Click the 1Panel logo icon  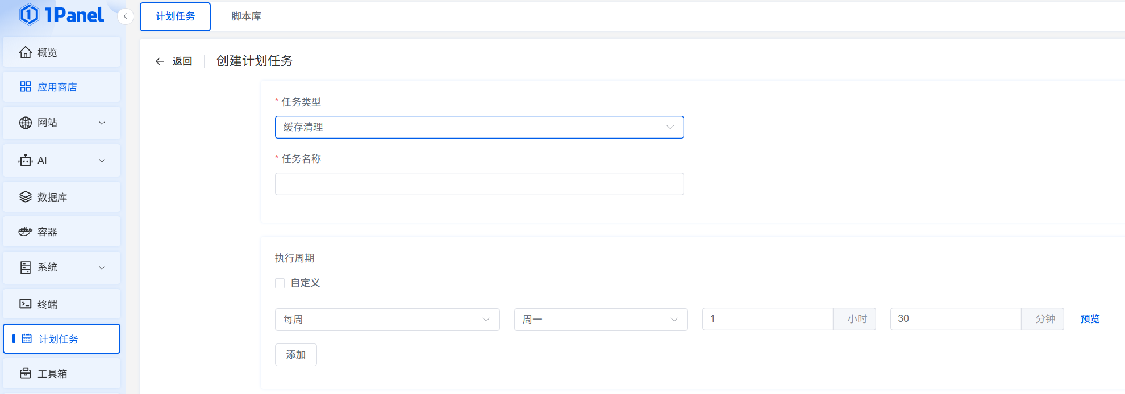29,15
